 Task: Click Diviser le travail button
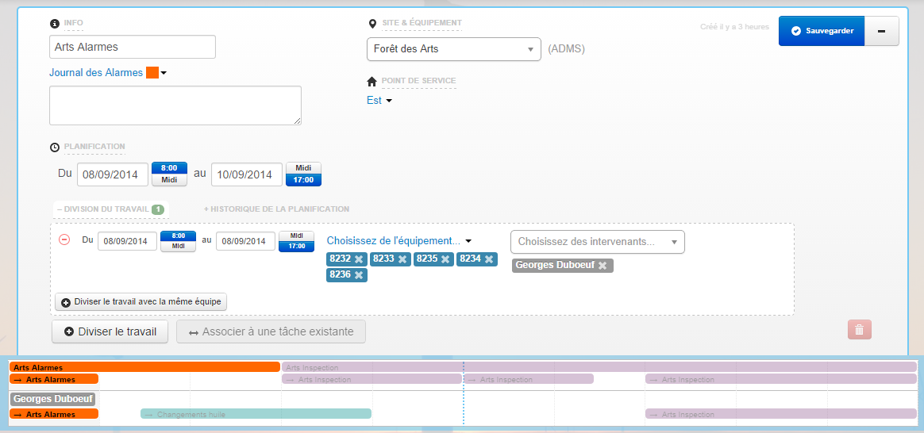[110, 331]
